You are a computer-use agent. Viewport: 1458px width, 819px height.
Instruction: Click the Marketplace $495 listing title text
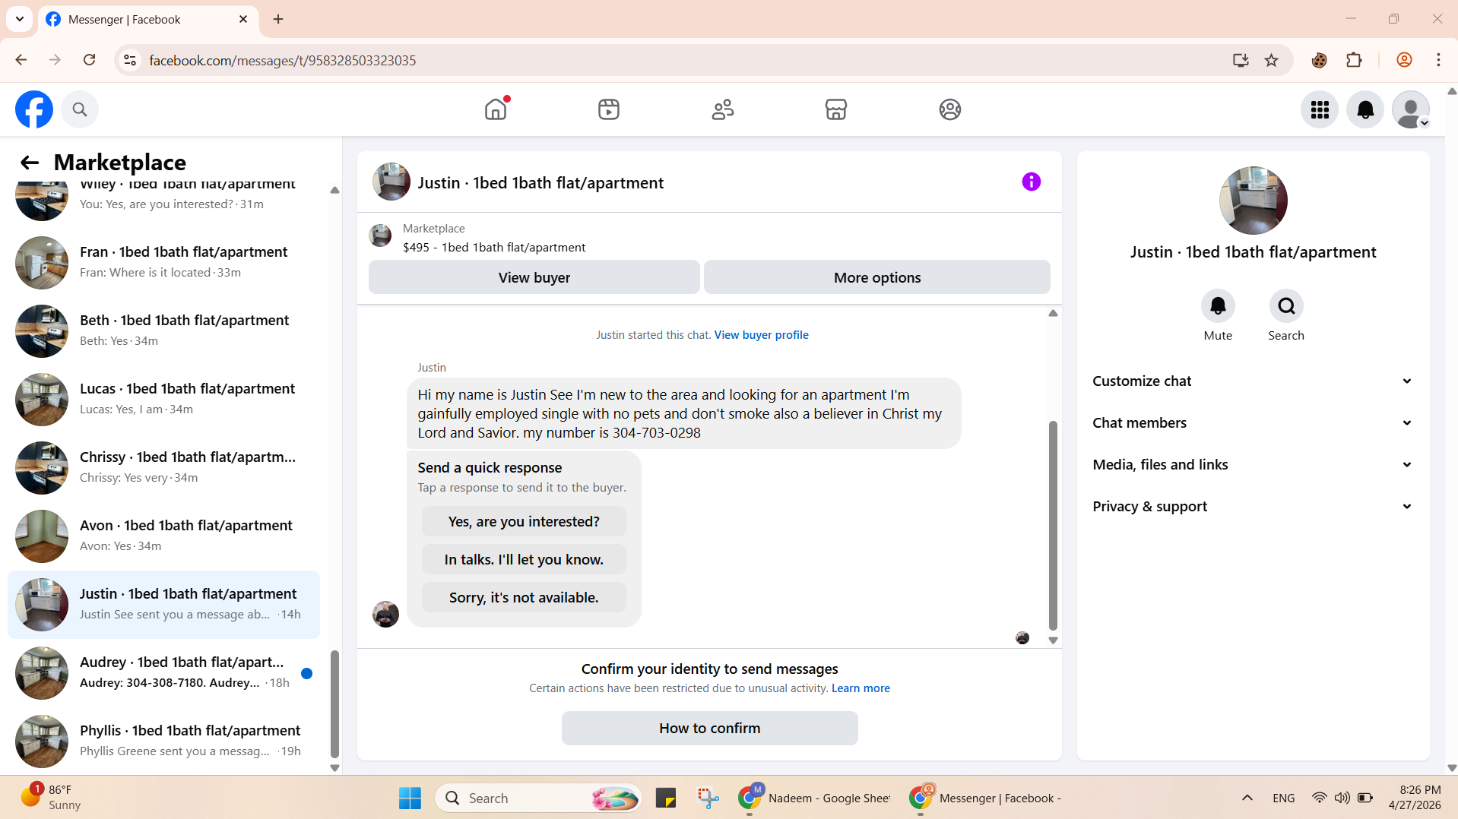tap(494, 248)
